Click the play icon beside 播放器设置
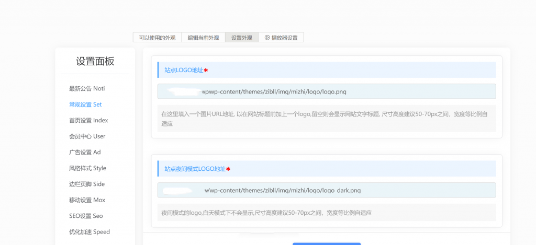This screenshot has height=245, width=536. (x=267, y=38)
